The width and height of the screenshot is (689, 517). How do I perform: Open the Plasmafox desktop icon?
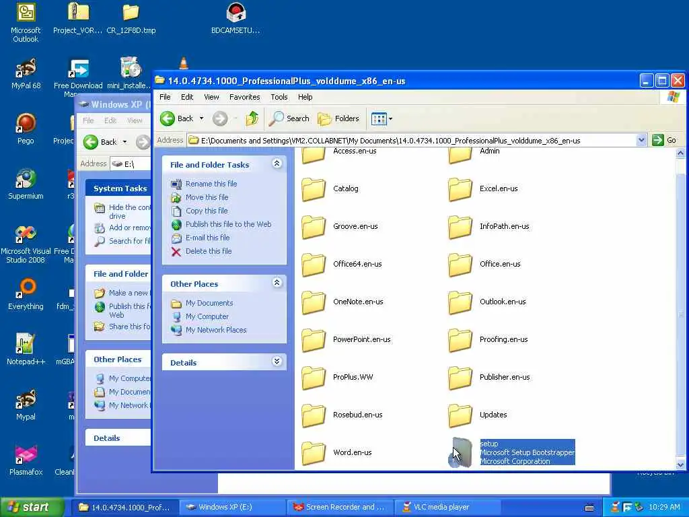point(26,460)
